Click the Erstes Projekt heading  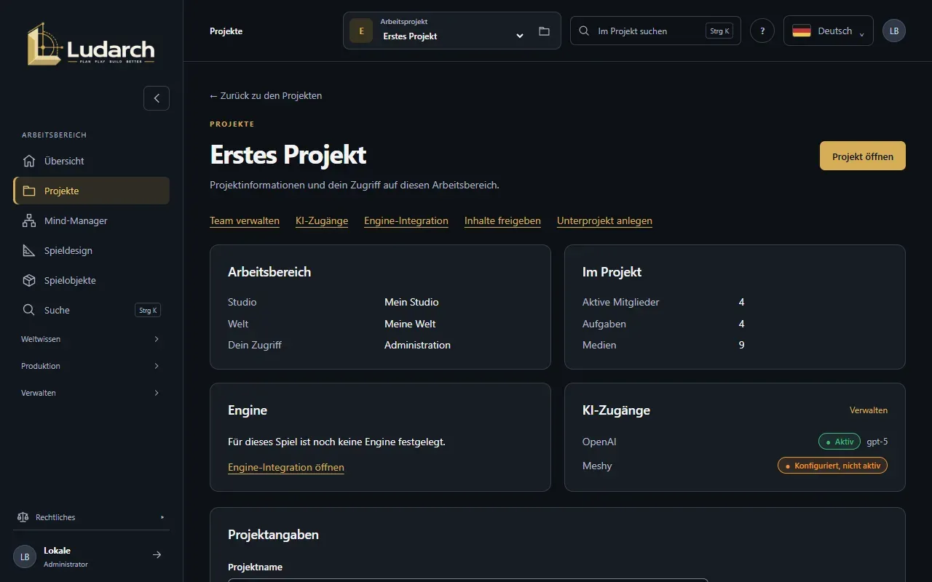pos(288,155)
